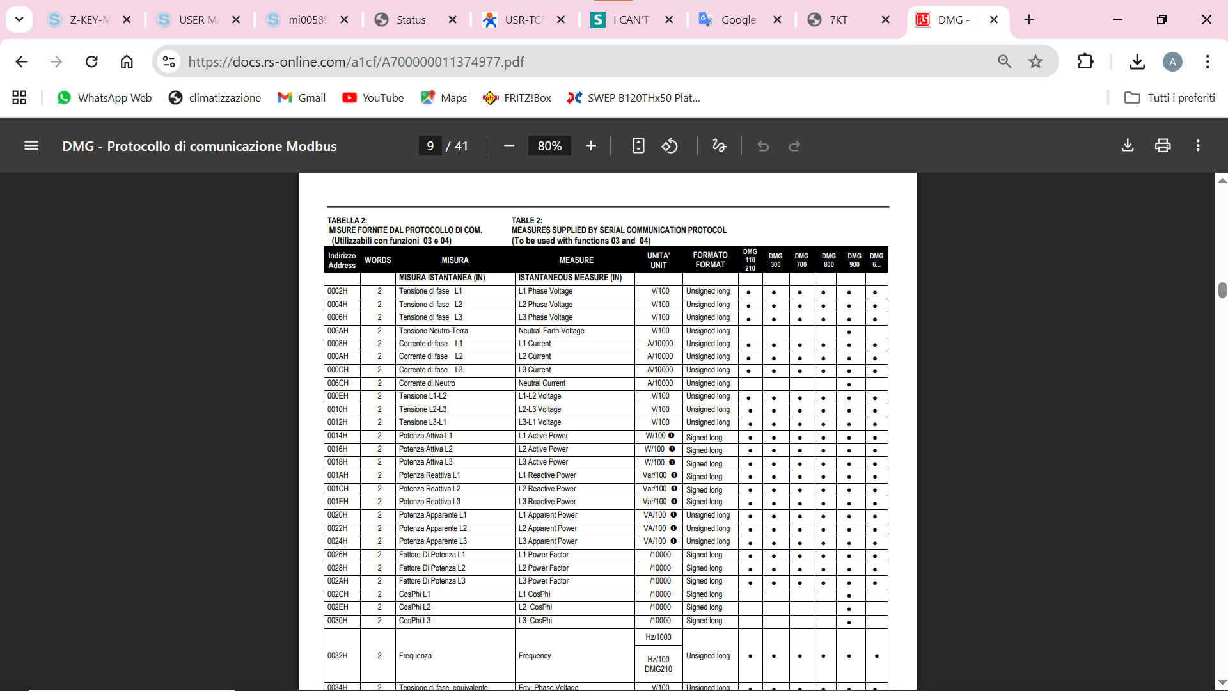Open Tutti i preferiti bookmarks folder

[1170, 98]
